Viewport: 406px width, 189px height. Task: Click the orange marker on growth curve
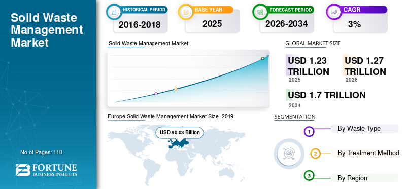coord(176,89)
